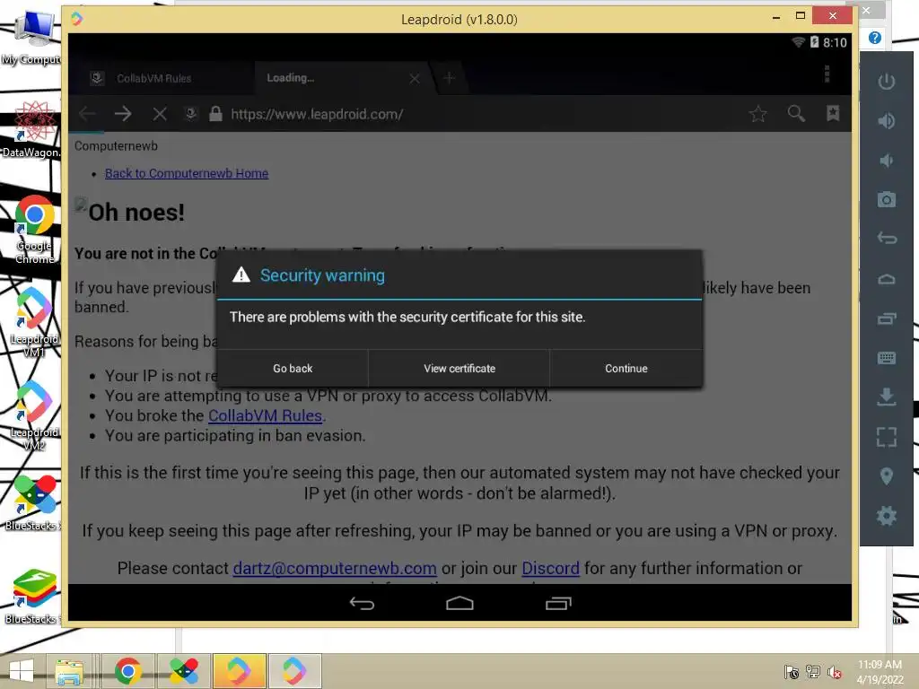
Task: Click dartz@computernewb.com email link
Action: coord(335,568)
